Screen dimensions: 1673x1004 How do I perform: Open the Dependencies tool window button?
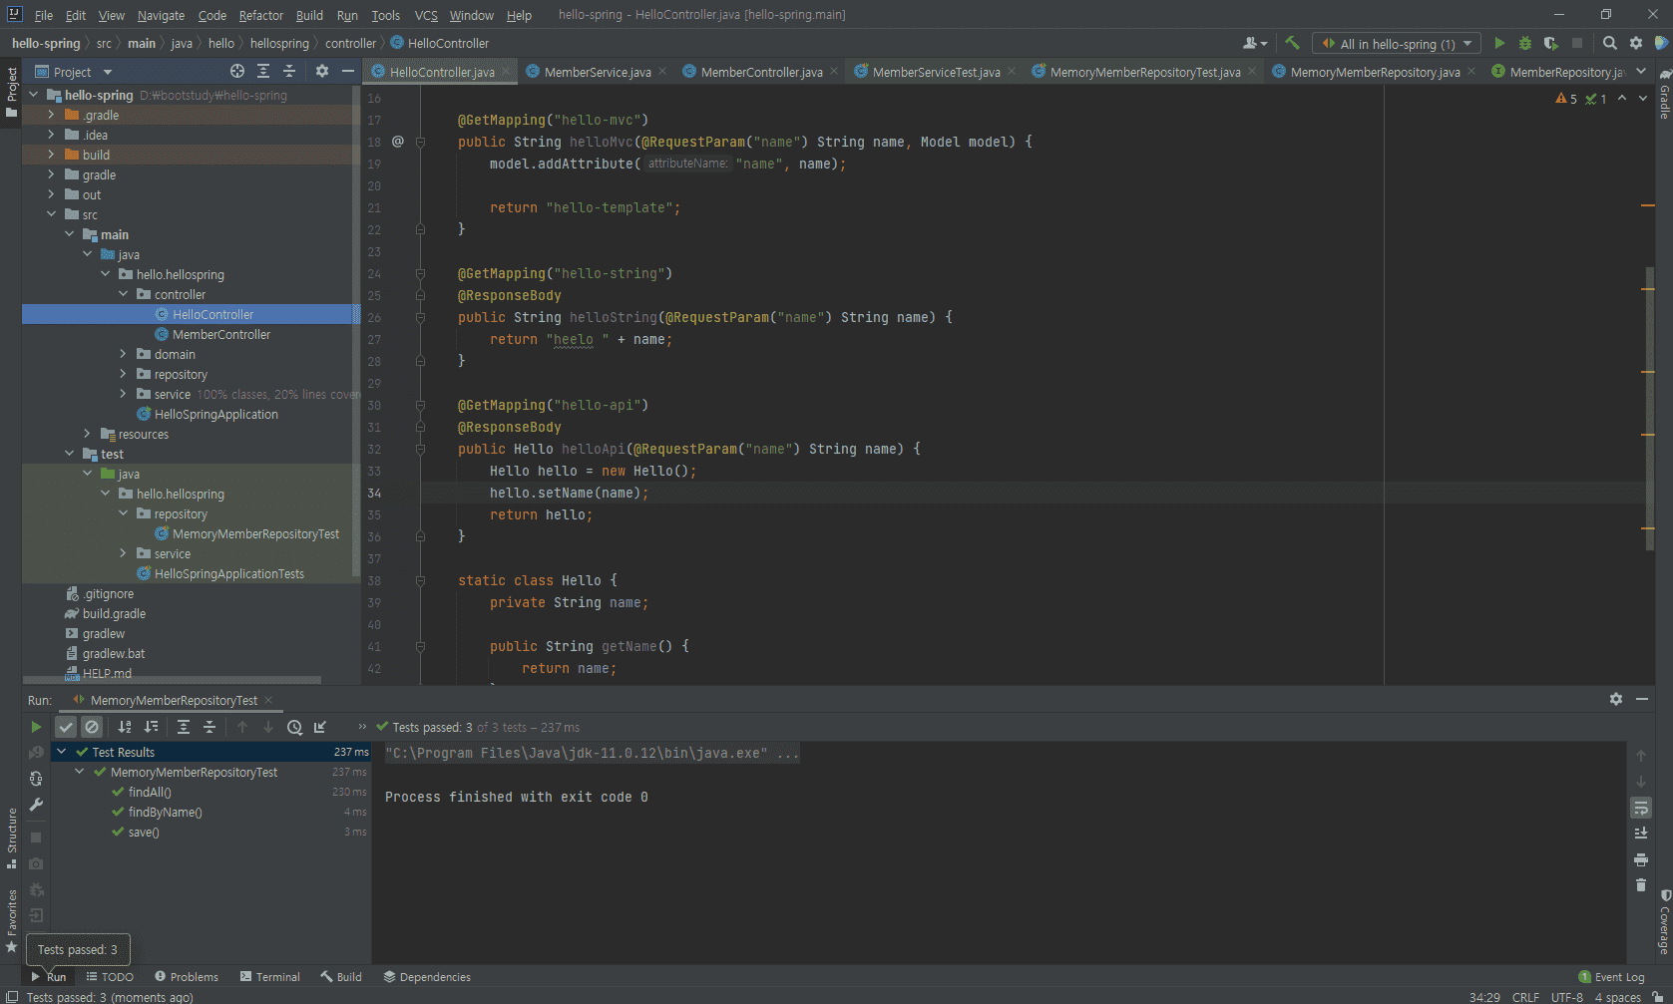coord(427,977)
